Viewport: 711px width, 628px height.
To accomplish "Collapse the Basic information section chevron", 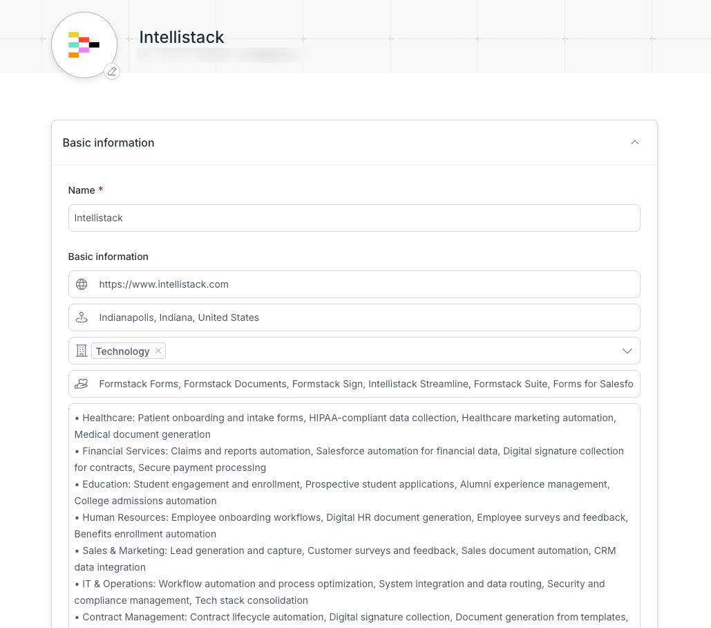I will (x=635, y=142).
